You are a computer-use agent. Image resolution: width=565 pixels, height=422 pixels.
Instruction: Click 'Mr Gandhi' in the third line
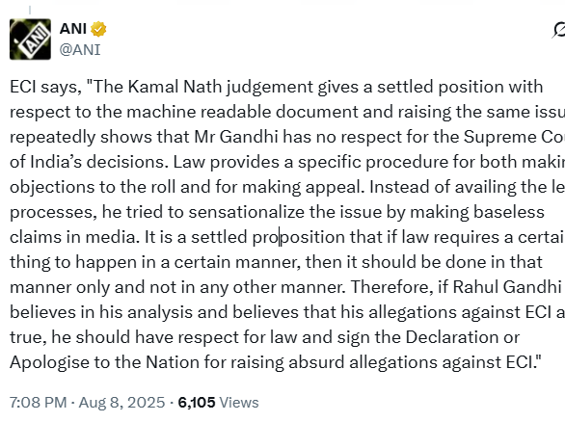[x=236, y=137]
